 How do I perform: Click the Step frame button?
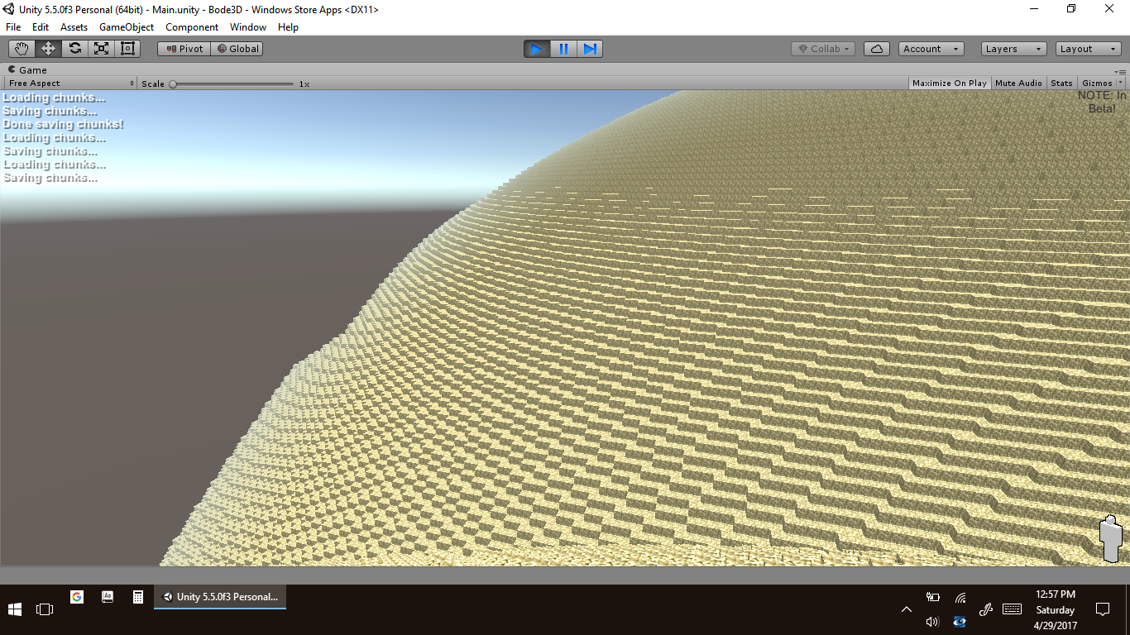coord(590,49)
